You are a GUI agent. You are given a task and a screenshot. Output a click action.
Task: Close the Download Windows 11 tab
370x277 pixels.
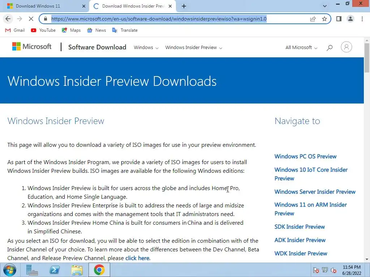tap(84, 6)
